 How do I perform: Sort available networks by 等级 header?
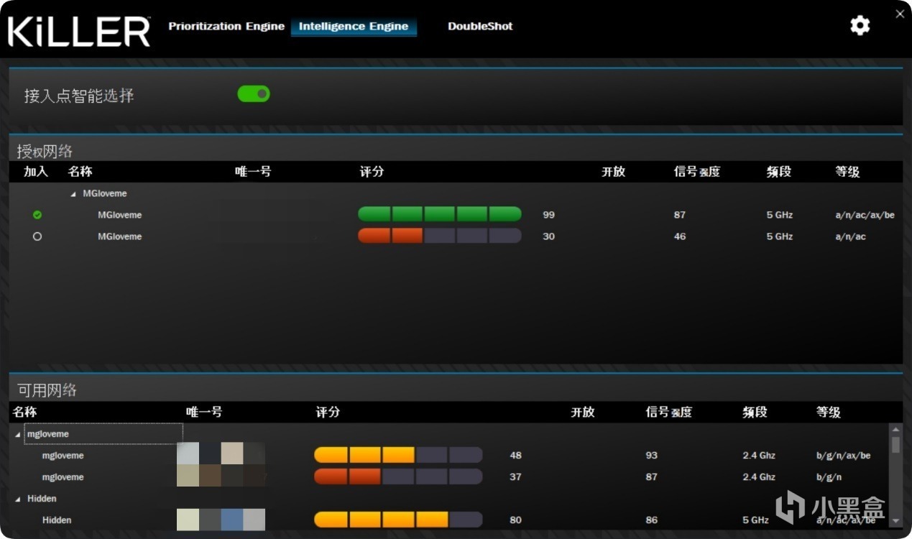coord(828,413)
